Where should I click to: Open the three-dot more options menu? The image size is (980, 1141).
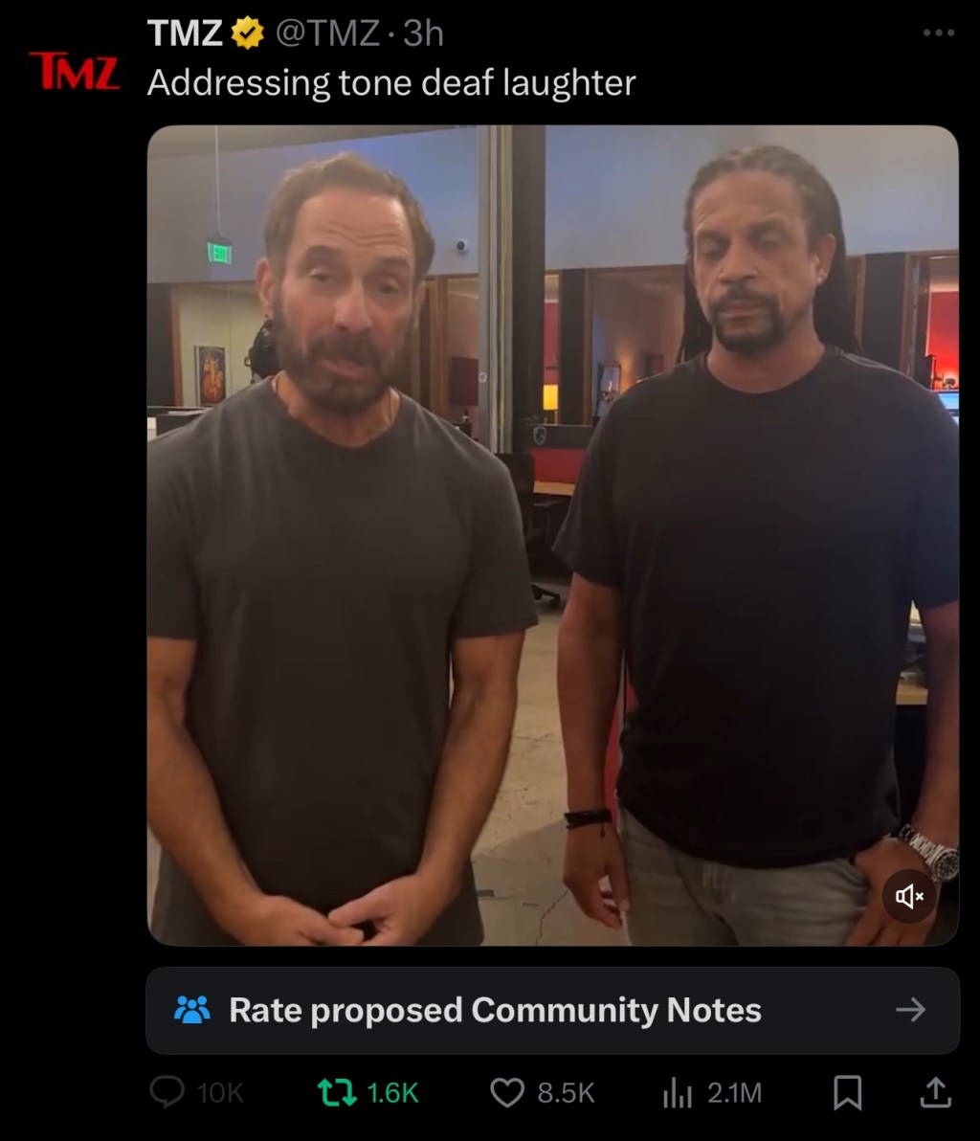[939, 33]
